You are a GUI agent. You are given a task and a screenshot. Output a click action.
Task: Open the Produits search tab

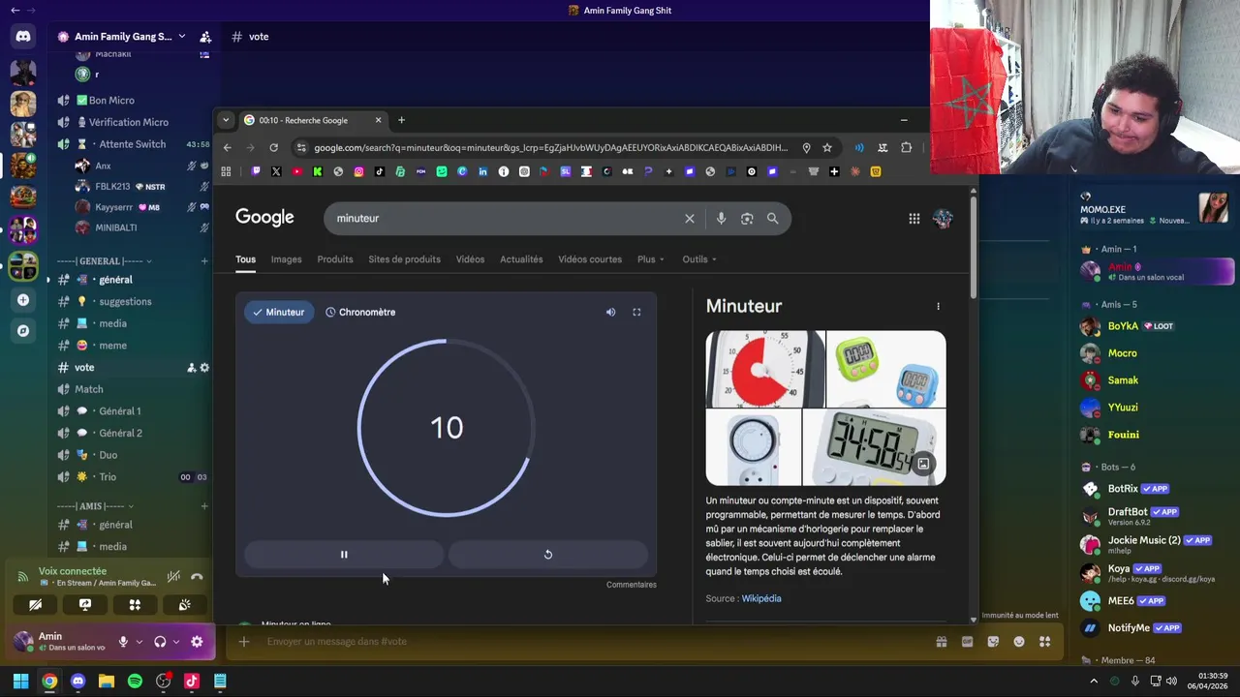335,259
